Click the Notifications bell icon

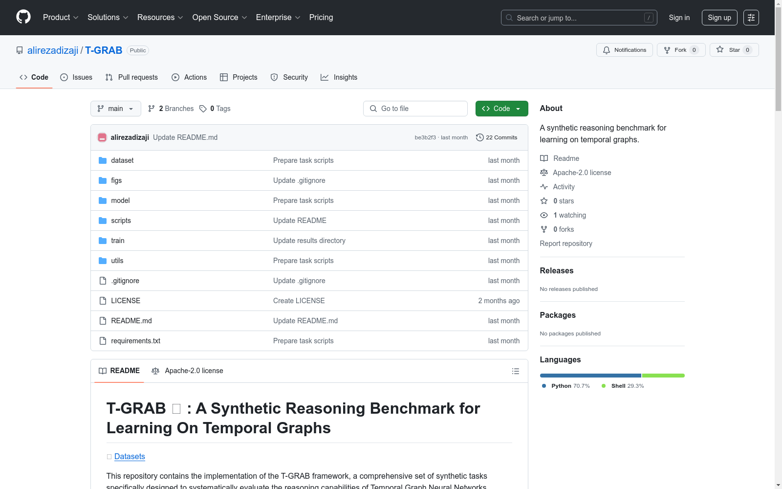point(607,50)
